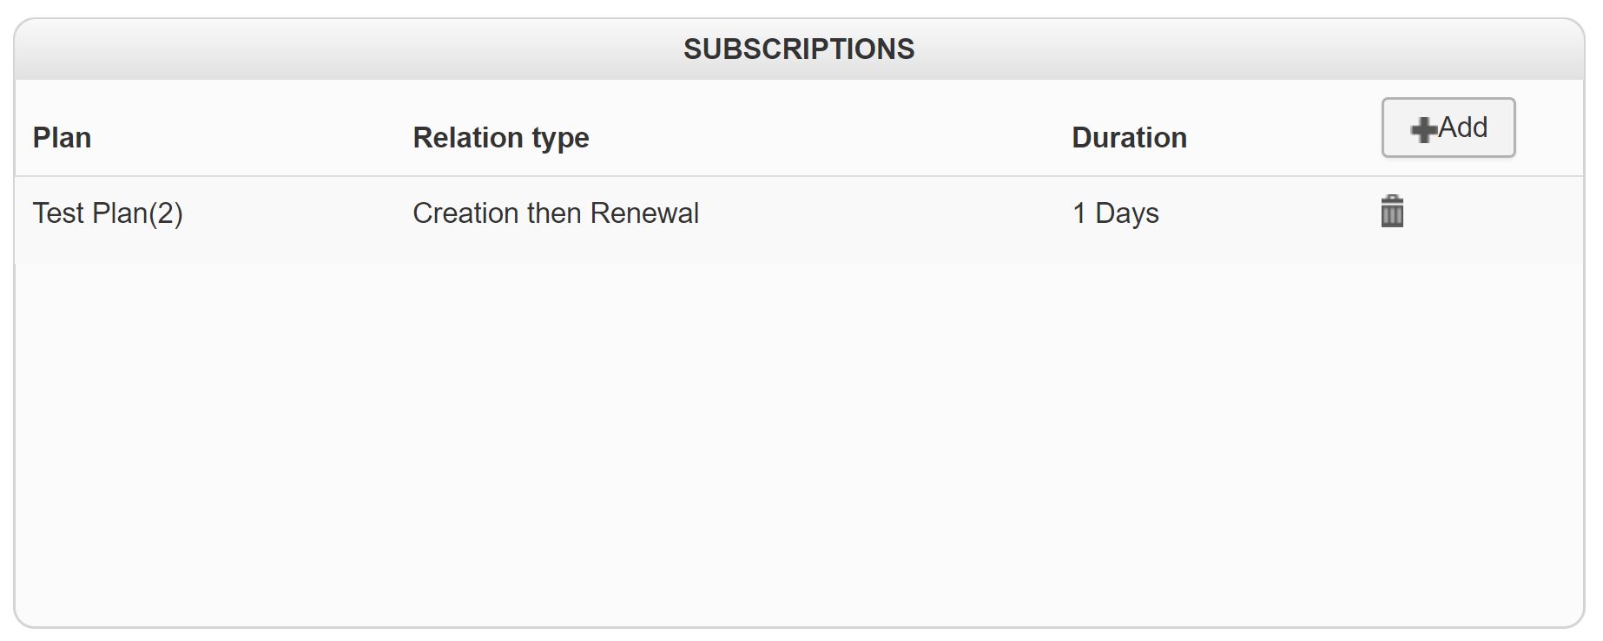The image size is (1603, 641).
Task: Select the Relation type column header
Action: click(x=500, y=137)
